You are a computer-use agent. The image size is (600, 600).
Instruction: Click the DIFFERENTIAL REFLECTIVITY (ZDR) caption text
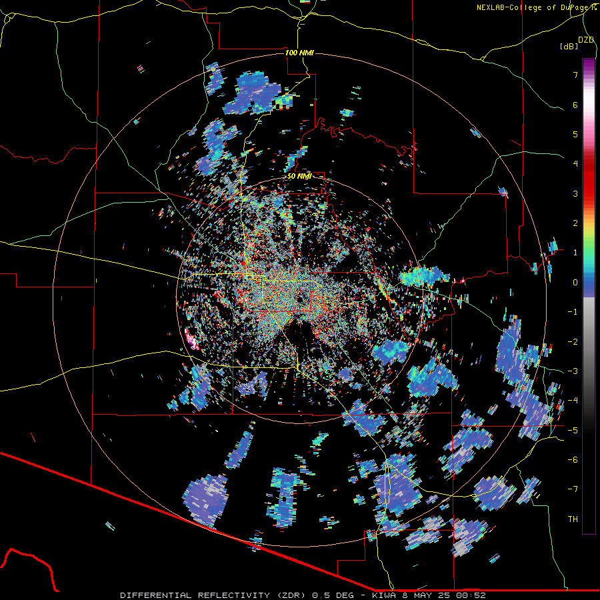point(213,595)
